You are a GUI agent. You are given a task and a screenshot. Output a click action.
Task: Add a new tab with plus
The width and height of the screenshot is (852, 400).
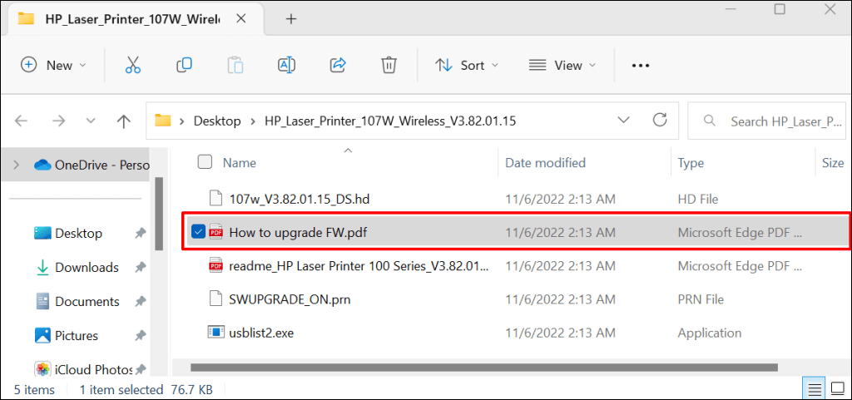pos(291,19)
